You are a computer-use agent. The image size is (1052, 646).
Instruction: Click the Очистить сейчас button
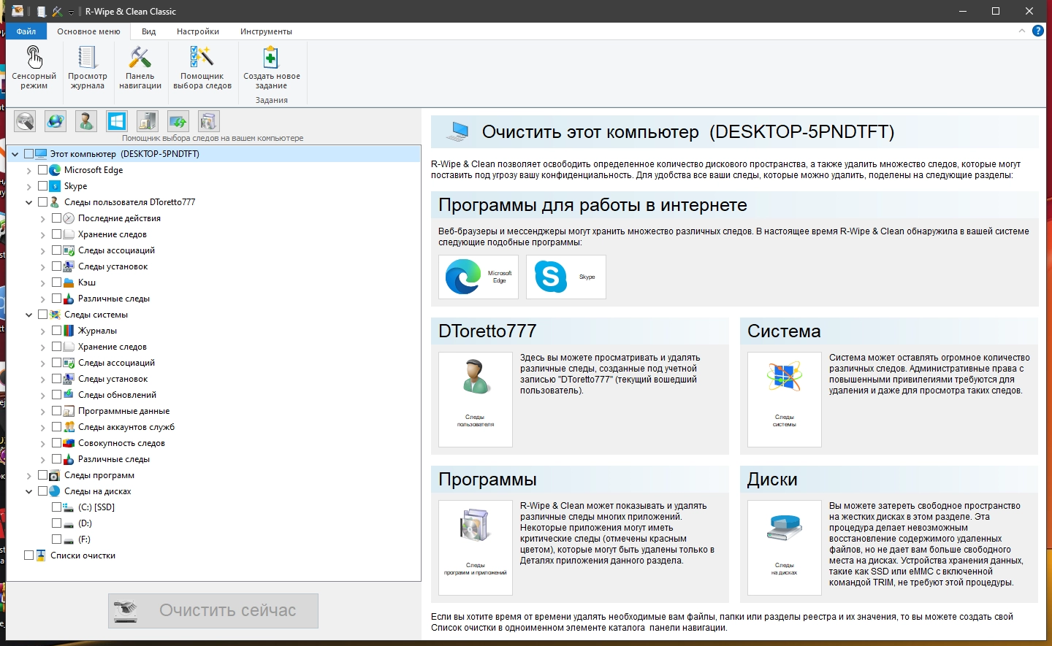[x=213, y=610]
